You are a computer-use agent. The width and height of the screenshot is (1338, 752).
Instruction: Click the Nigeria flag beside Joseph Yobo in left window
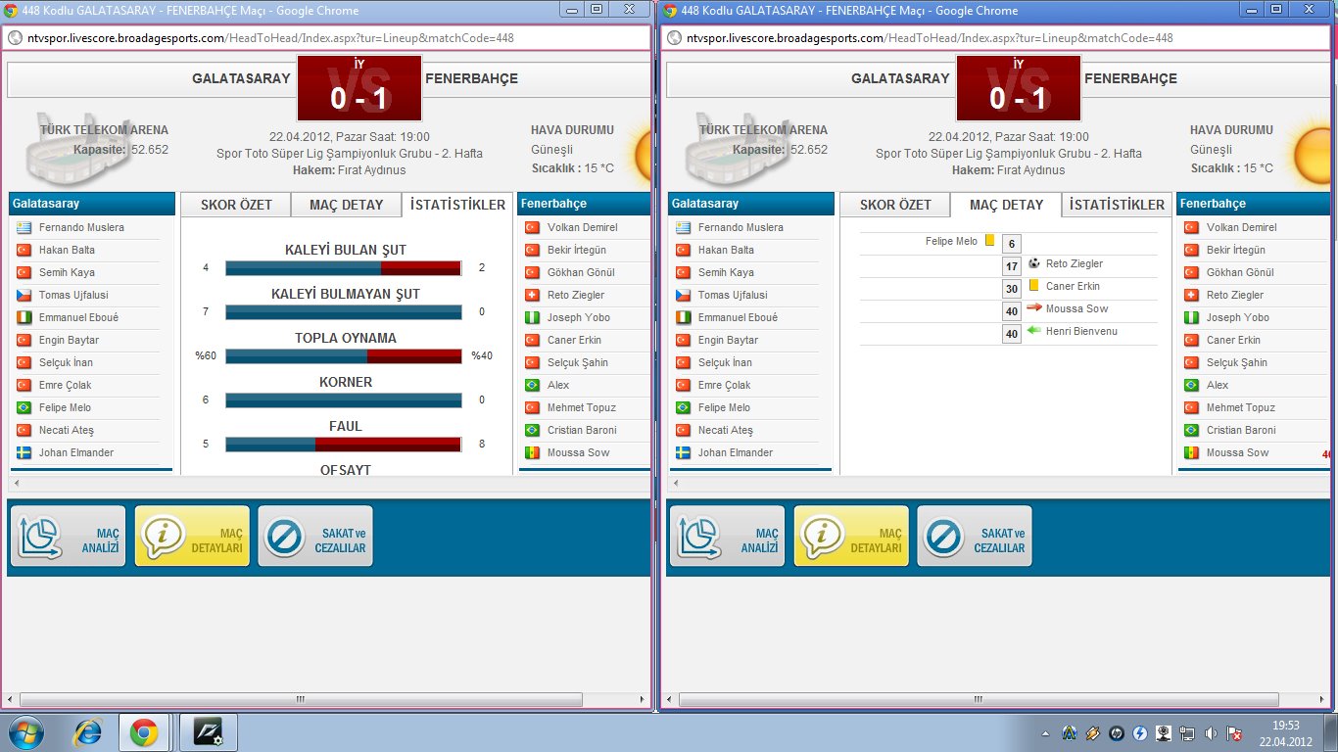pyautogui.click(x=533, y=317)
